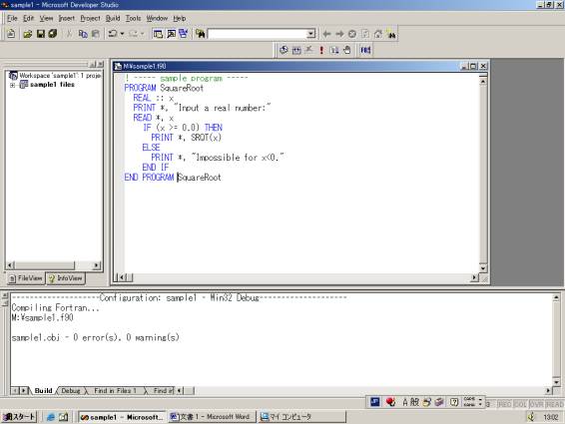This screenshot has height=424, width=565.
Task: Open the Build menu
Action: [x=113, y=18]
